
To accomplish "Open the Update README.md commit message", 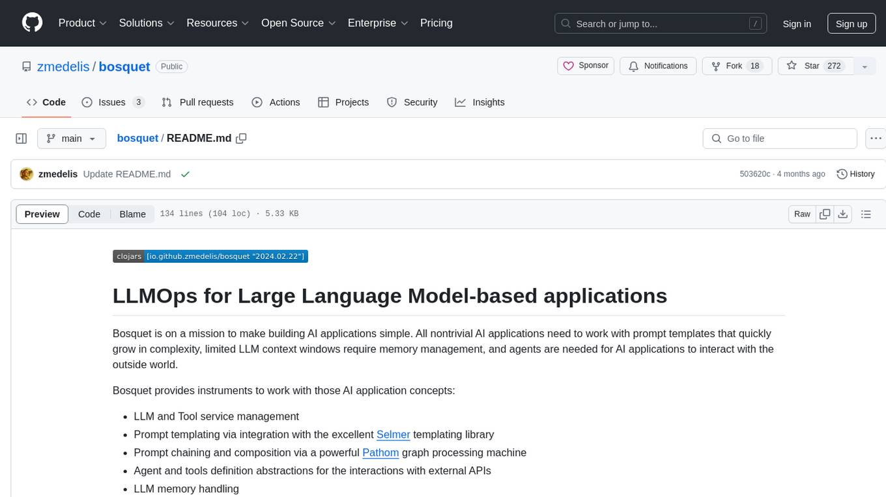I will click(127, 174).
